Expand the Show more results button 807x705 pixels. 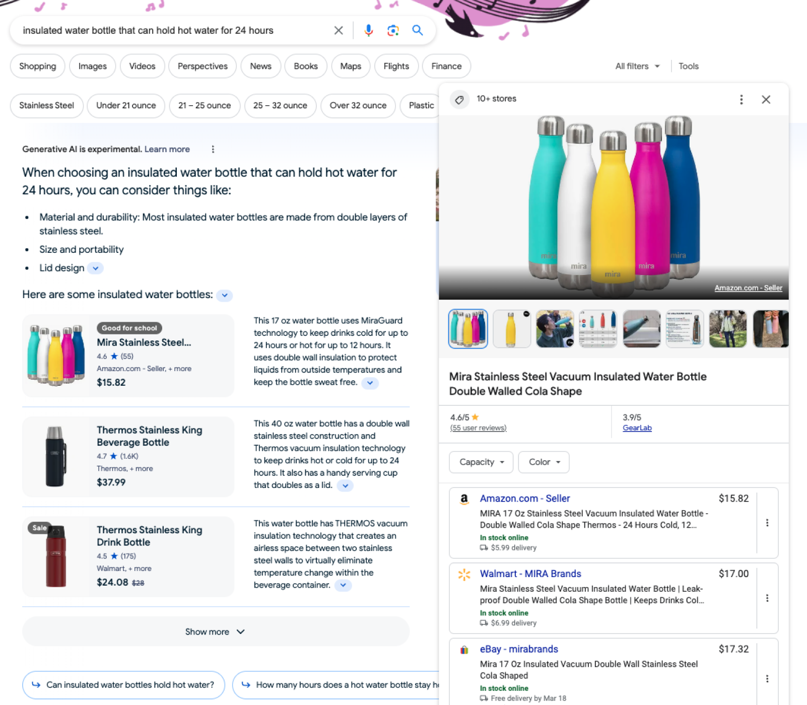click(216, 631)
